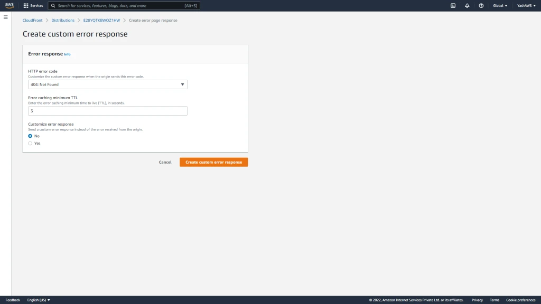This screenshot has height=304, width=541.
Task: Open the CloudShell terminal icon
Action: (453, 5)
